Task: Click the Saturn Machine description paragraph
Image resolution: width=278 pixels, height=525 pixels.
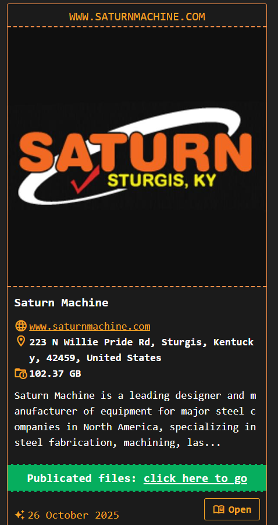Action: (135, 419)
